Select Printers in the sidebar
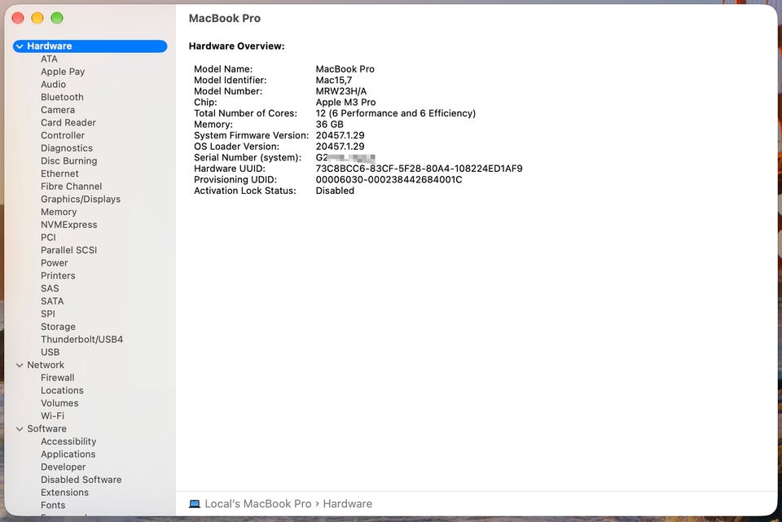The image size is (782, 522). point(58,276)
